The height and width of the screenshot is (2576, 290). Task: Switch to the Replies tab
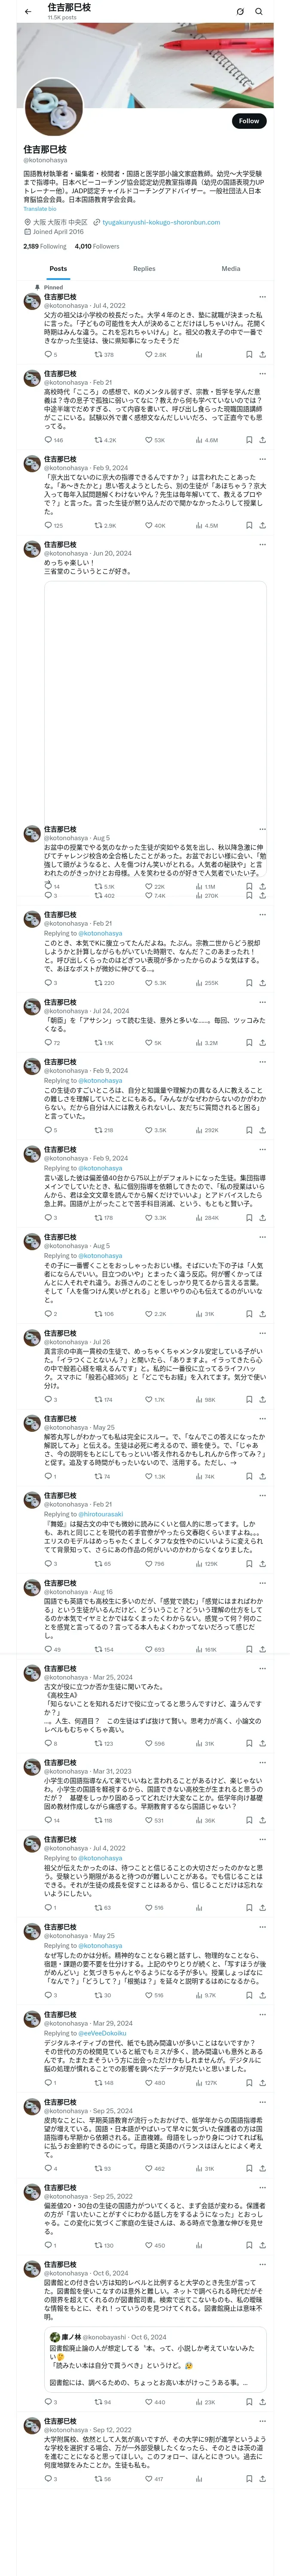[144, 268]
